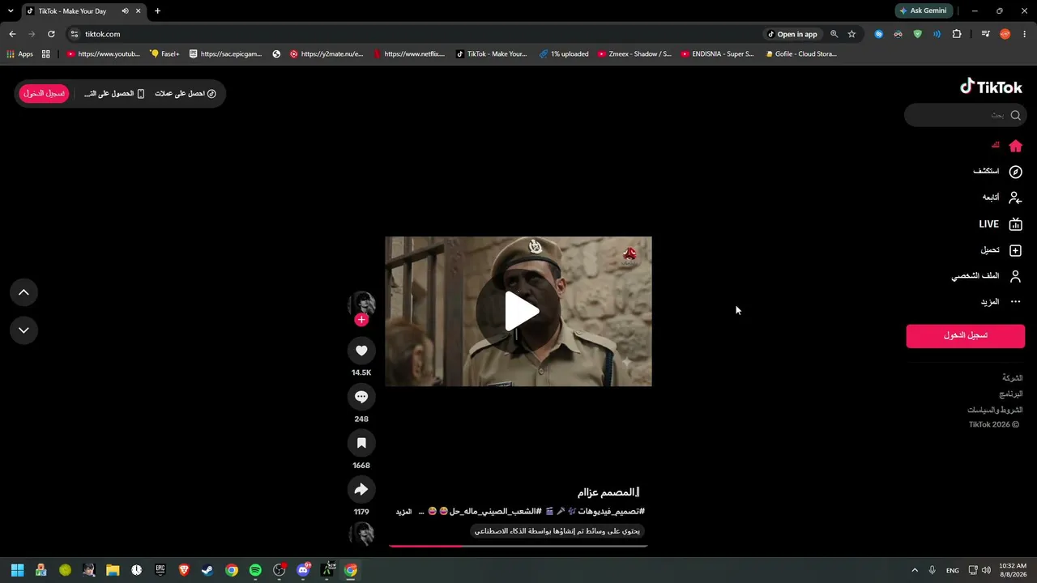Open the creator's profile avatar beside the video
Screen dimensions: 1037x583
(x=361, y=304)
